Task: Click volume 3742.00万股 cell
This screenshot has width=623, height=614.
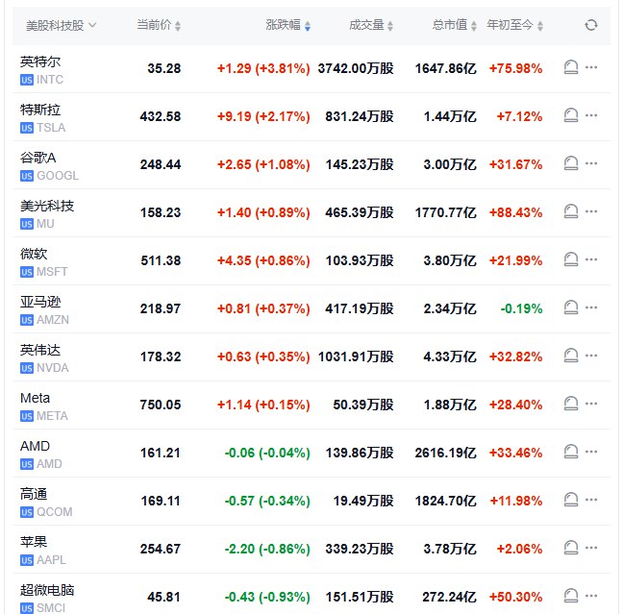Action: pos(356,69)
